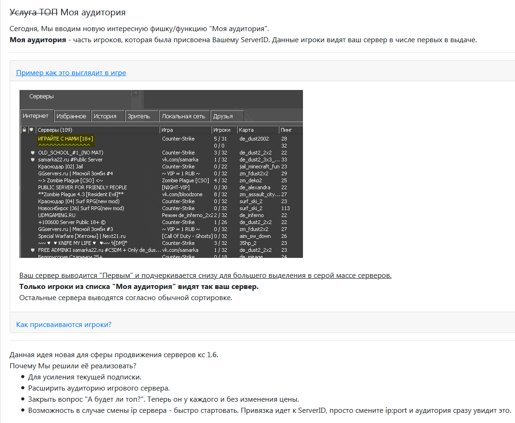This screenshot has height=423, width=515.
Task: Select the 'Краснодар |02| Jail' server row
Action: coord(161,167)
